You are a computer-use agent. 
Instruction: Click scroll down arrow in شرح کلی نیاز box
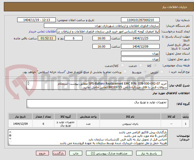point(28,84)
